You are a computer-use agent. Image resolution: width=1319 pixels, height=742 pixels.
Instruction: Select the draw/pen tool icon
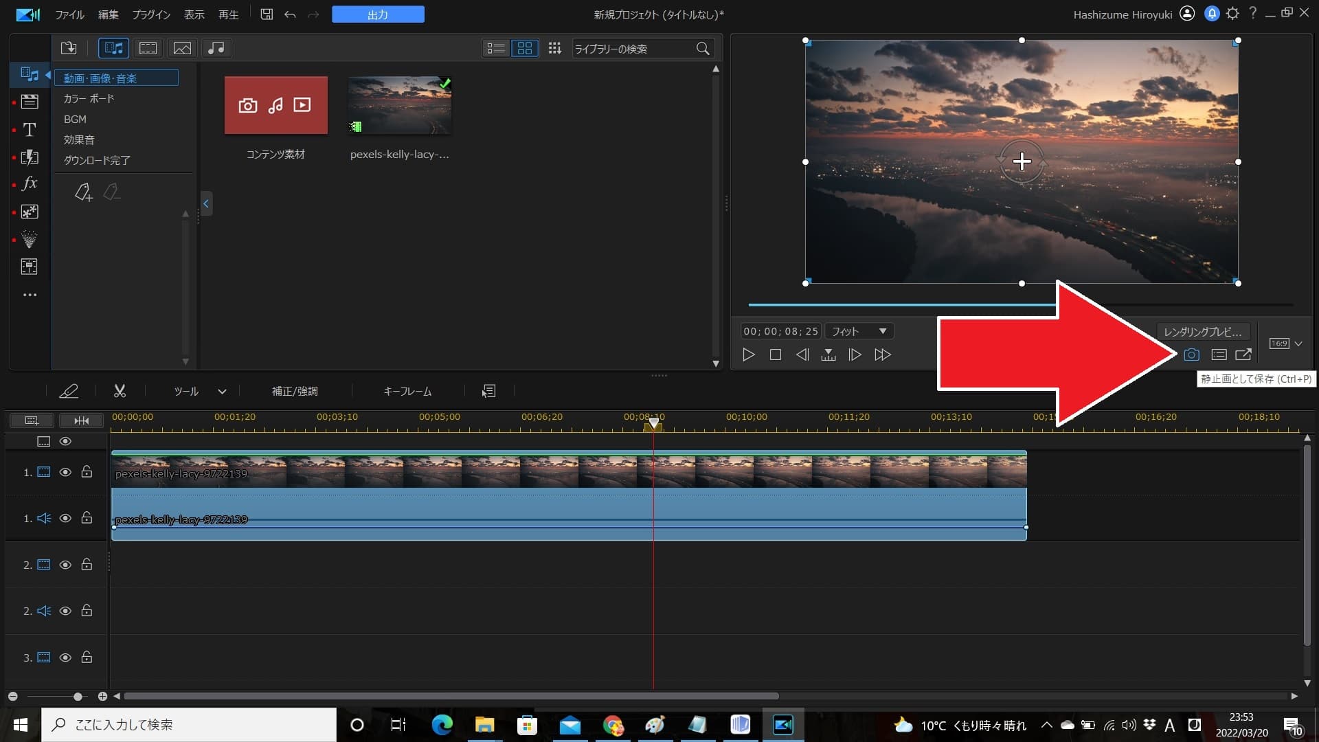click(x=70, y=390)
